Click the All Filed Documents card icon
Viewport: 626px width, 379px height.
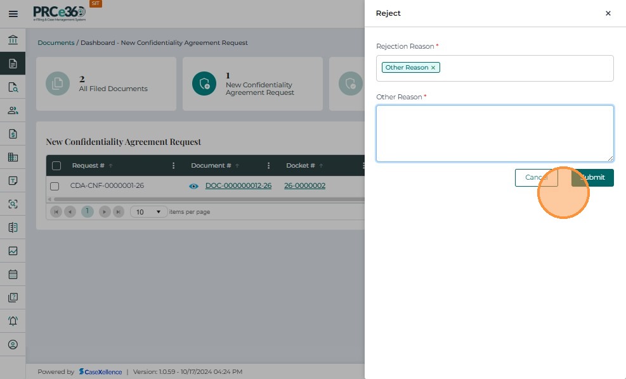(x=58, y=84)
